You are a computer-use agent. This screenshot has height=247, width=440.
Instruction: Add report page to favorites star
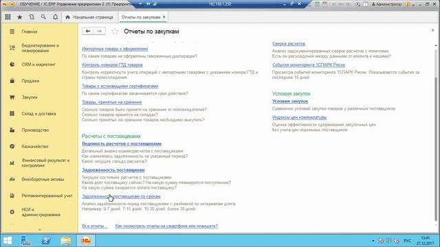pyautogui.click(x=115, y=32)
